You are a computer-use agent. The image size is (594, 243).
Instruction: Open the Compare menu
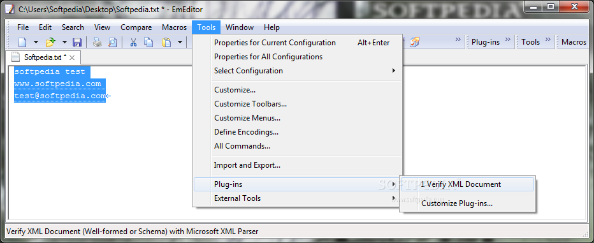tap(136, 27)
